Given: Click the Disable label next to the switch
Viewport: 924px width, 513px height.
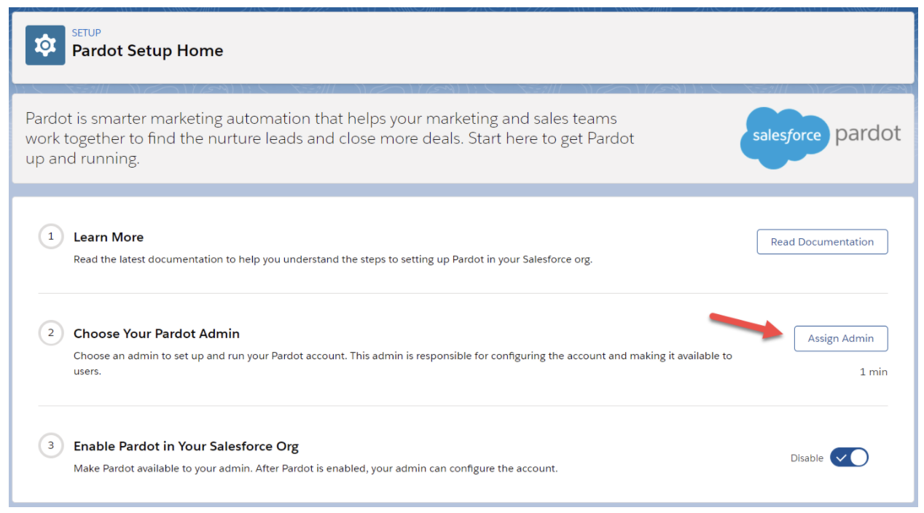Looking at the screenshot, I should (x=807, y=458).
